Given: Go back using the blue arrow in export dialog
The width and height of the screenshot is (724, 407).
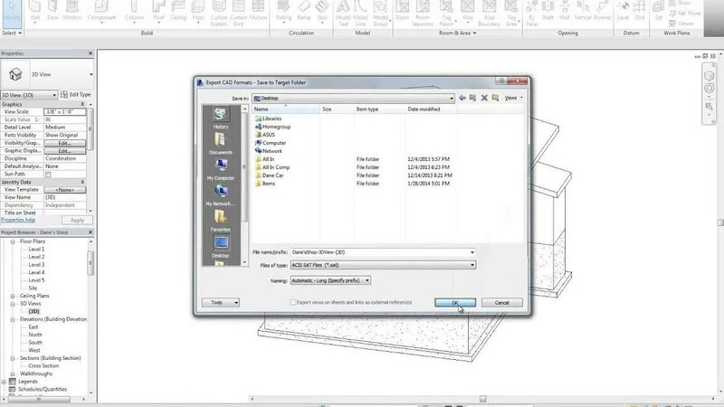Looking at the screenshot, I should [x=462, y=98].
